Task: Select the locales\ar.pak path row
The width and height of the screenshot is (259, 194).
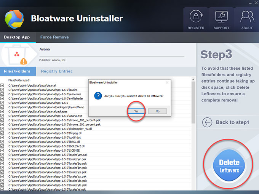Action: [47, 159]
